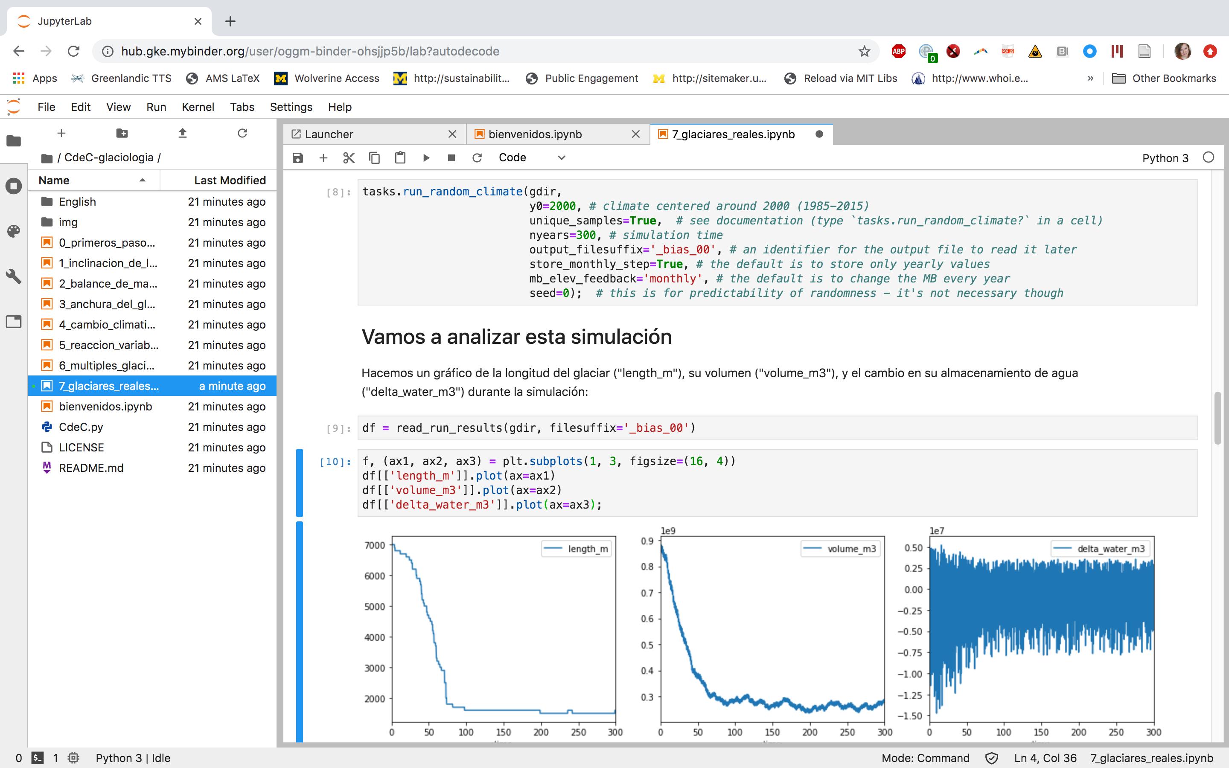Click the notebook vertical scrollbar

tap(1217, 418)
